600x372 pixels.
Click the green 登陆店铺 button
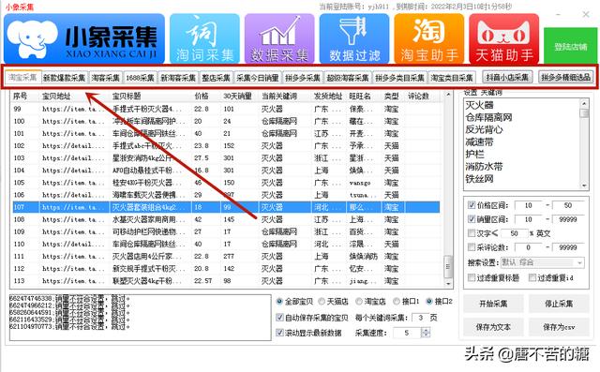[571, 46]
